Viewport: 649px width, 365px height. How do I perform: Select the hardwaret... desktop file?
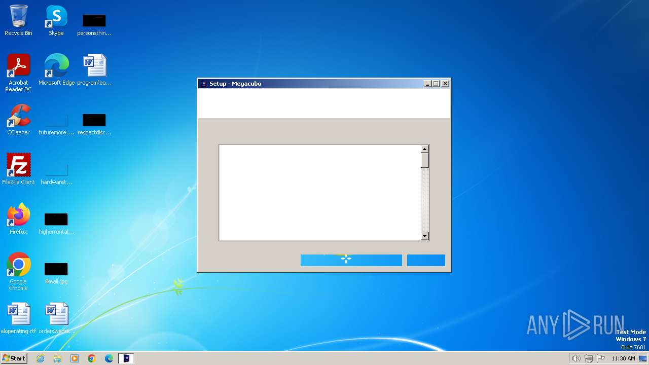[x=56, y=173]
